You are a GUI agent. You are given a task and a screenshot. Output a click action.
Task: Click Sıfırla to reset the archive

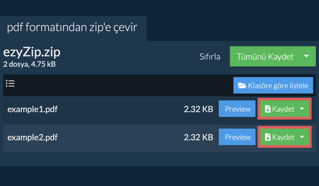coord(210,56)
